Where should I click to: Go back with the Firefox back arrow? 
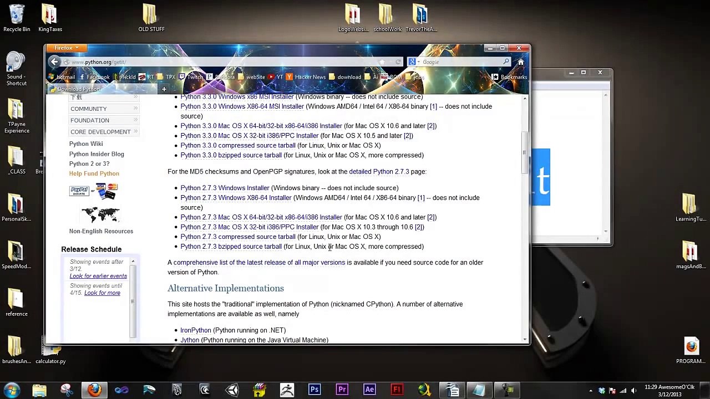pos(54,62)
